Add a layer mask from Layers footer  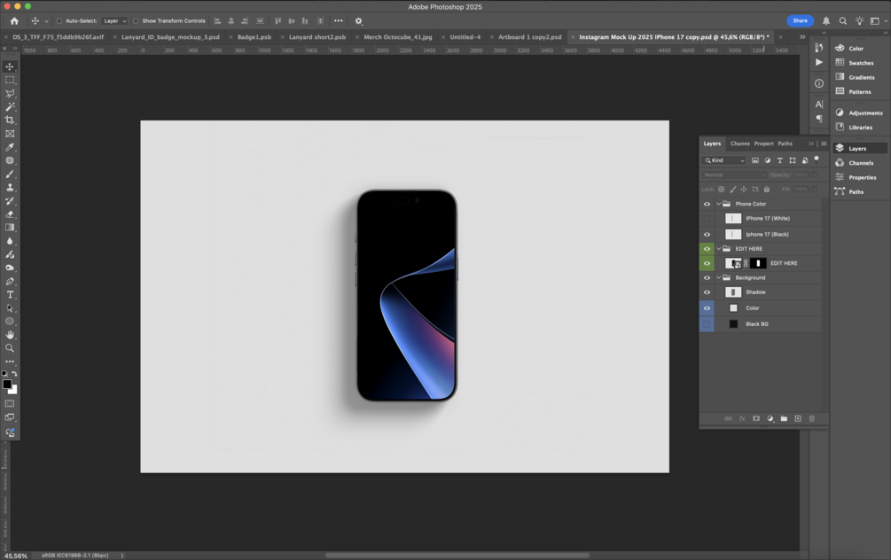pyautogui.click(x=756, y=418)
